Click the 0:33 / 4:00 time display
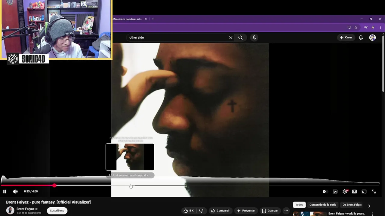Image resolution: width=385 pixels, height=216 pixels. (31, 191)
